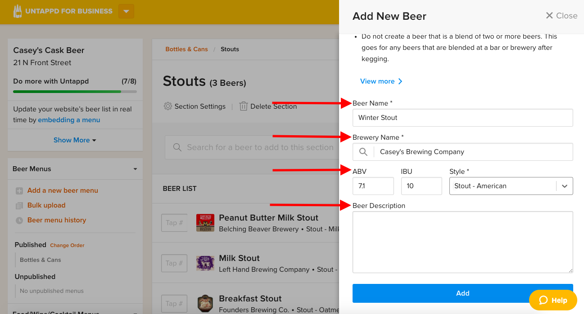
Task: Search for a beer to add
Action: click(x=252, y=147)
